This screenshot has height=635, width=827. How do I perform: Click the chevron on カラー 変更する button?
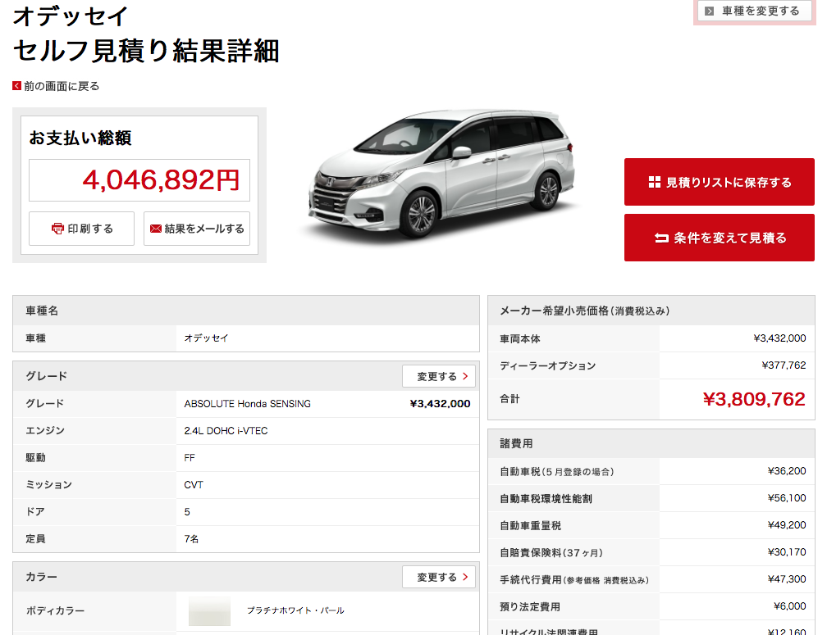[465, 577]
